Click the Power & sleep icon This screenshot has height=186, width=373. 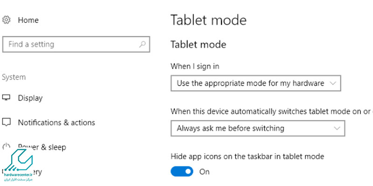click(x=7, y=146)
